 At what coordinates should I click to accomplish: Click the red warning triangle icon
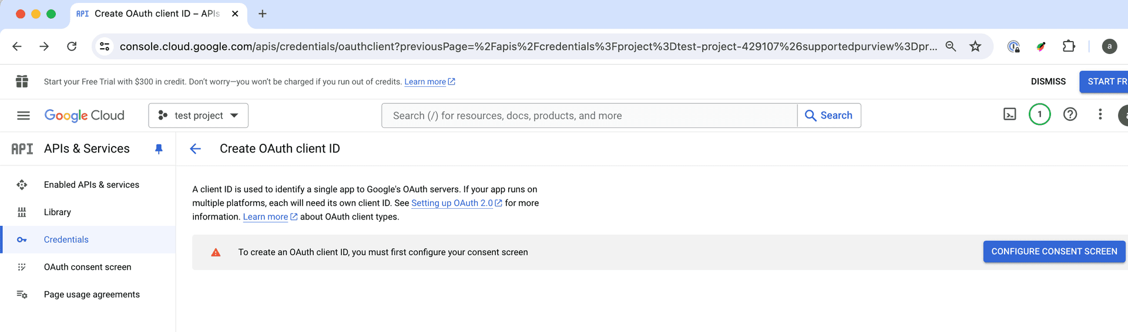click(x=216, y=252)
